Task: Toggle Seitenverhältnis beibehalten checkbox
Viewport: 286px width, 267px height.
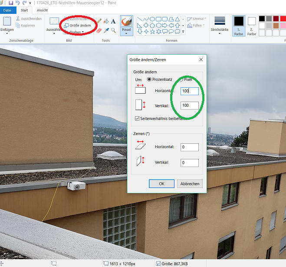Action: click(138, 118)
